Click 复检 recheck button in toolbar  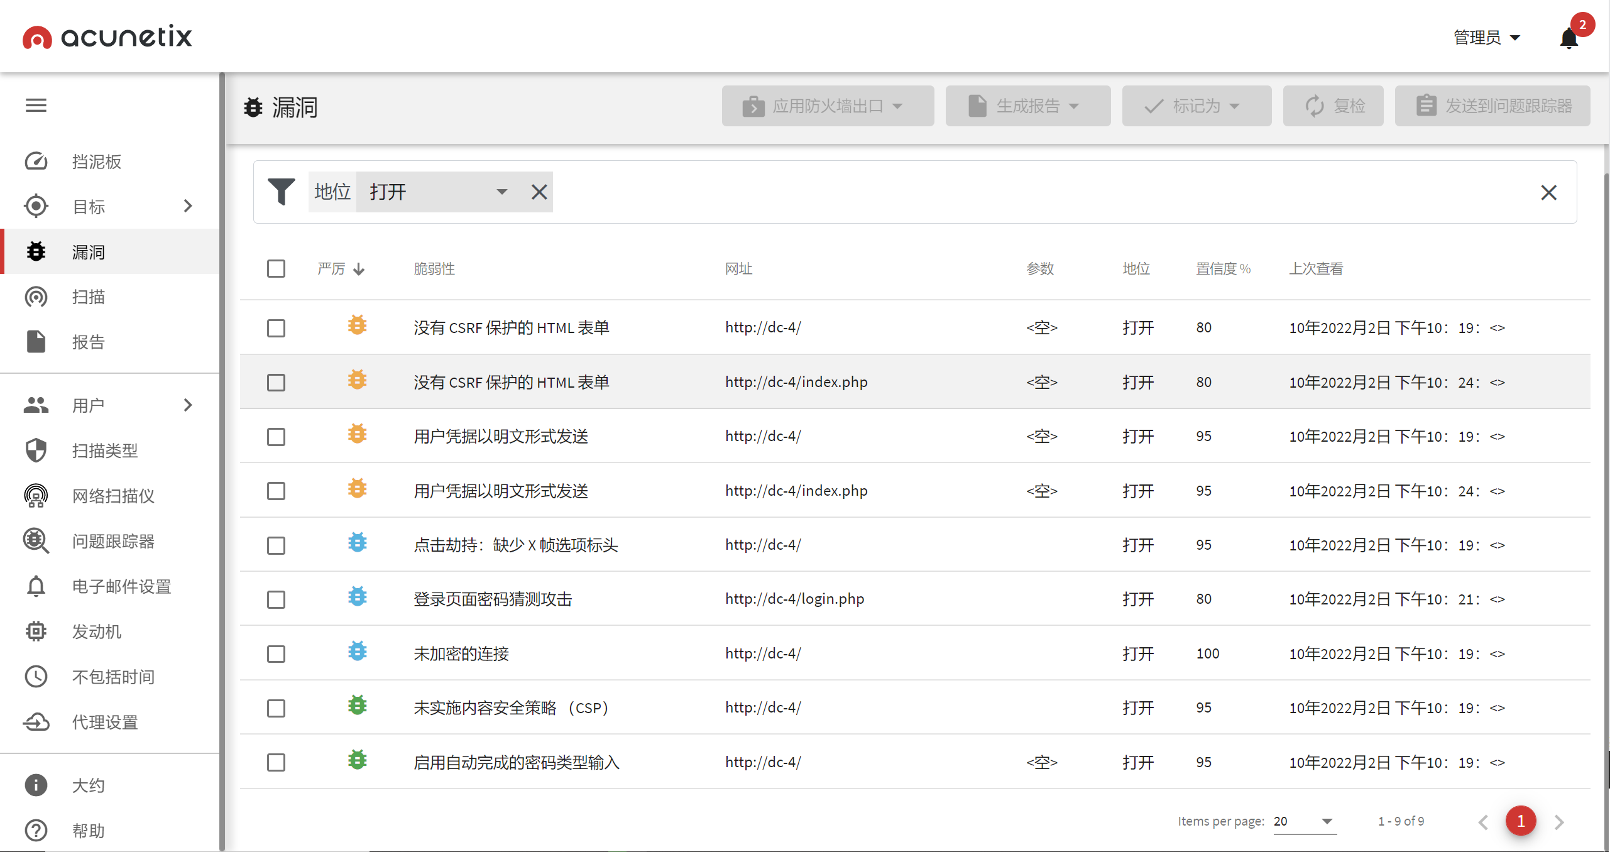[x=1333, y=106]
